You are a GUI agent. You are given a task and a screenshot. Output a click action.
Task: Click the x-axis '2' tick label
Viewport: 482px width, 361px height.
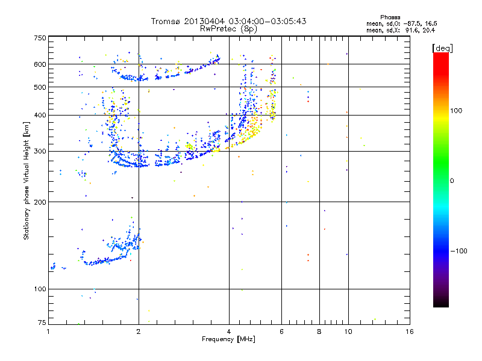coord(139,332)
